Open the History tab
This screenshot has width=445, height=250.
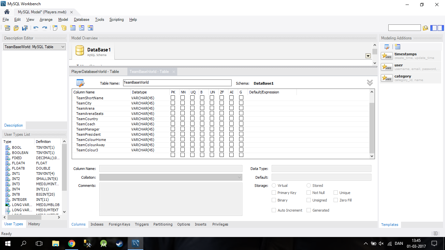coord(34,224)
